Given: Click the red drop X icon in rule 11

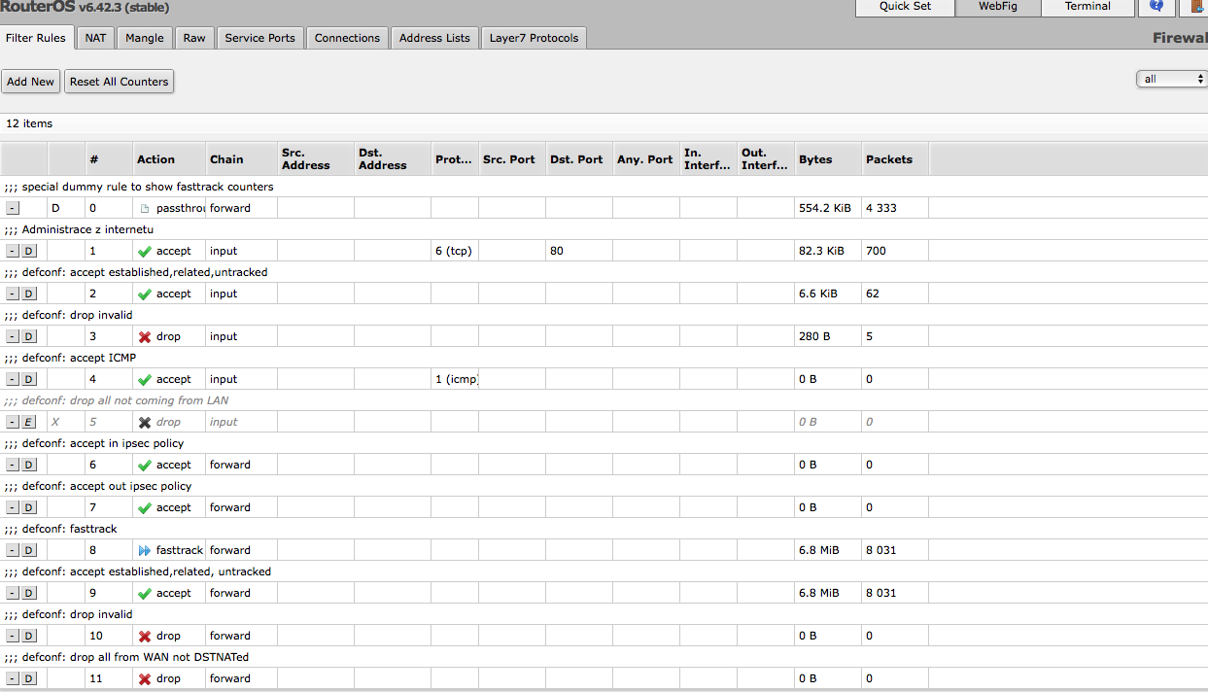Looking at the screenshot, I should pyautogui.click(x=145, y=678).
